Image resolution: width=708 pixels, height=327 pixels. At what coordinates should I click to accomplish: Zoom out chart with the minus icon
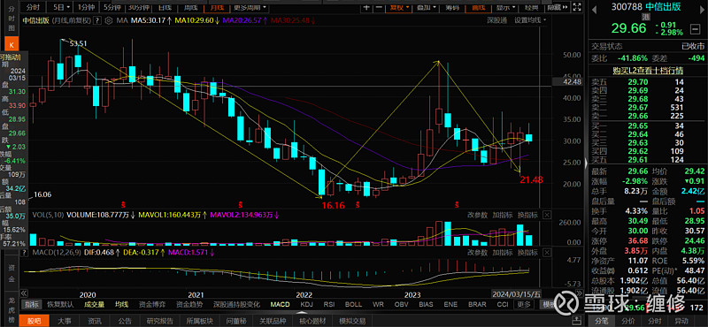[x=379, y=7]
